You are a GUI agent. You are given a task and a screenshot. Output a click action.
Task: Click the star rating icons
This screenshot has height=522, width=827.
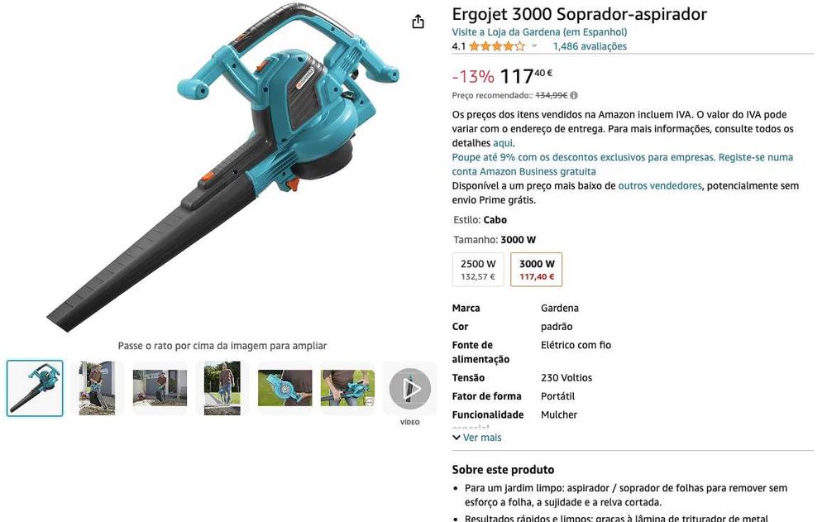tap(497, 46)
